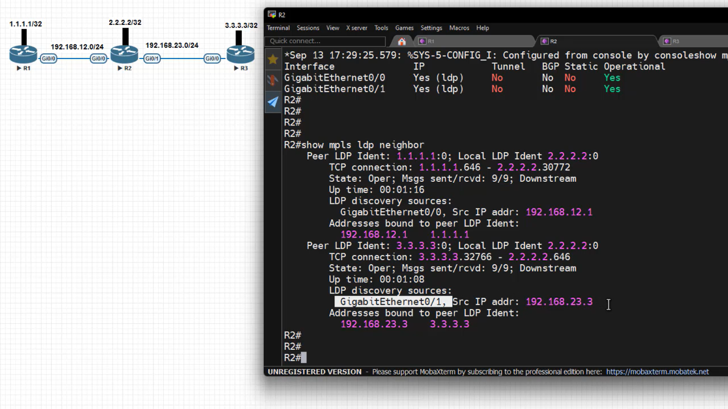Expand the Macros menu
Viewport: 728px width, 409px height.
point(459,28)
